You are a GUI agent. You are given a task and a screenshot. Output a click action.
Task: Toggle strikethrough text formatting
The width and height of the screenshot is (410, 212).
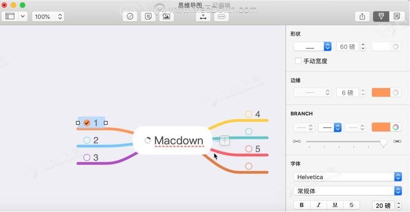point(351,205)
